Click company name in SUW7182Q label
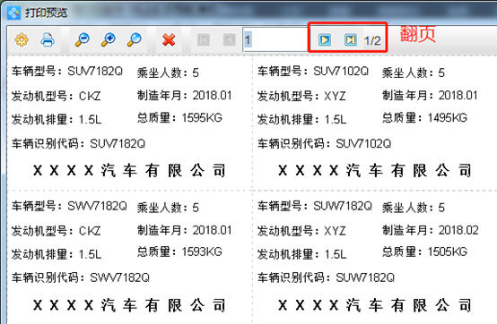497x324 pixels. tap(375, 305)
